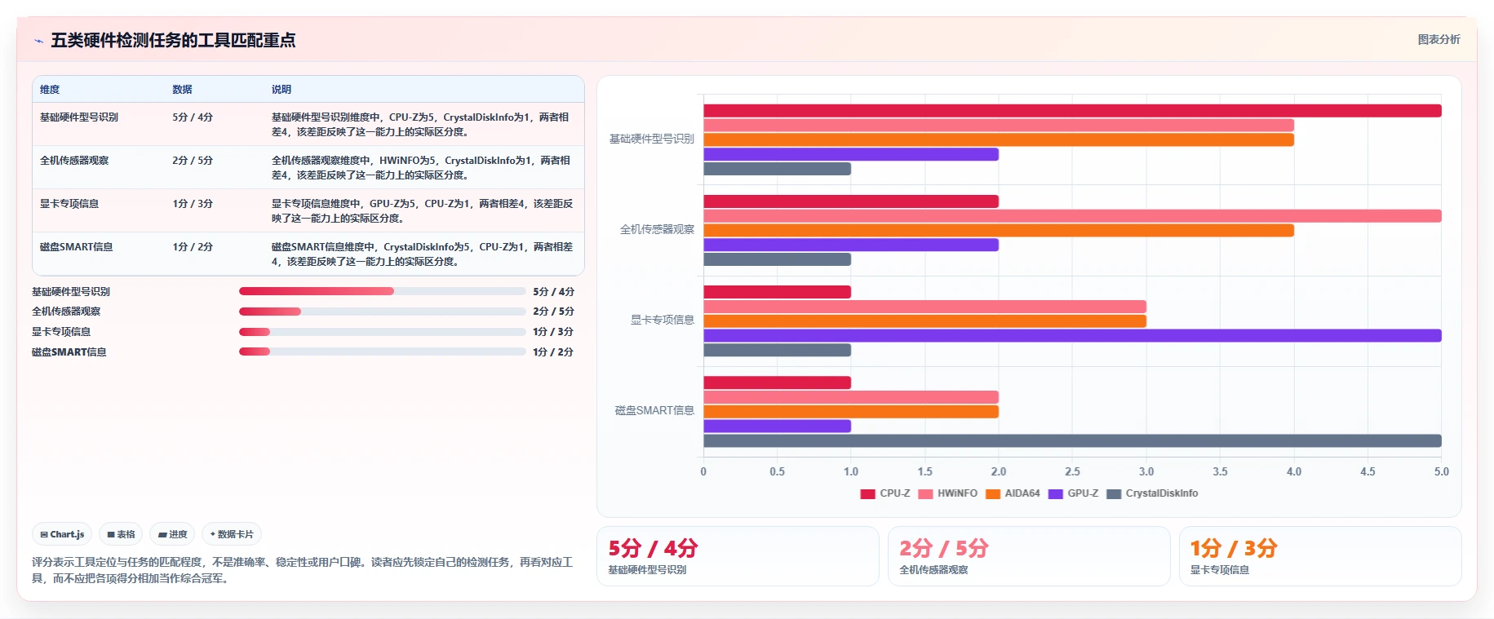
Task: Click the 2.5 tick on the chart x-axis
Action: (x=1072, y=471)
